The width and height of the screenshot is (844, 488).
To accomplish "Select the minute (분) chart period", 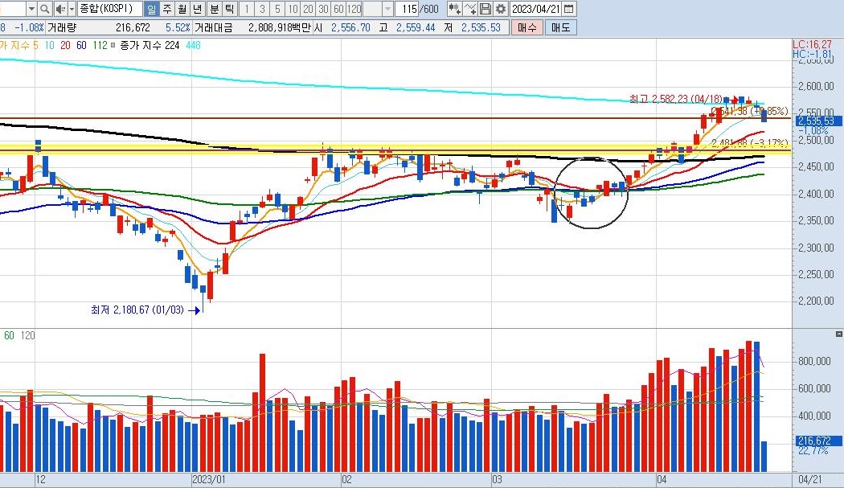I will 214,9.
